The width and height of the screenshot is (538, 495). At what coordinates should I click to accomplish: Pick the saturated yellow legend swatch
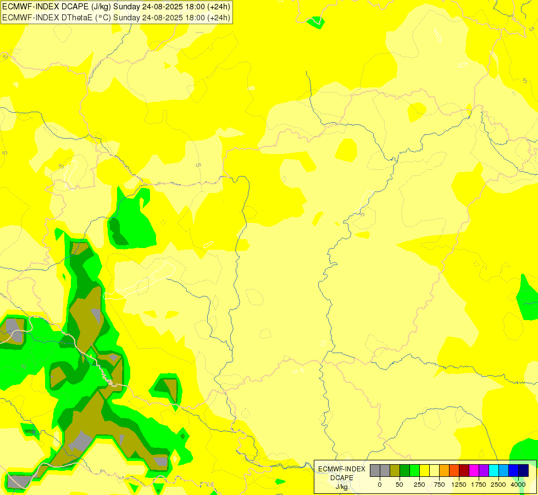tap(424, 471)
